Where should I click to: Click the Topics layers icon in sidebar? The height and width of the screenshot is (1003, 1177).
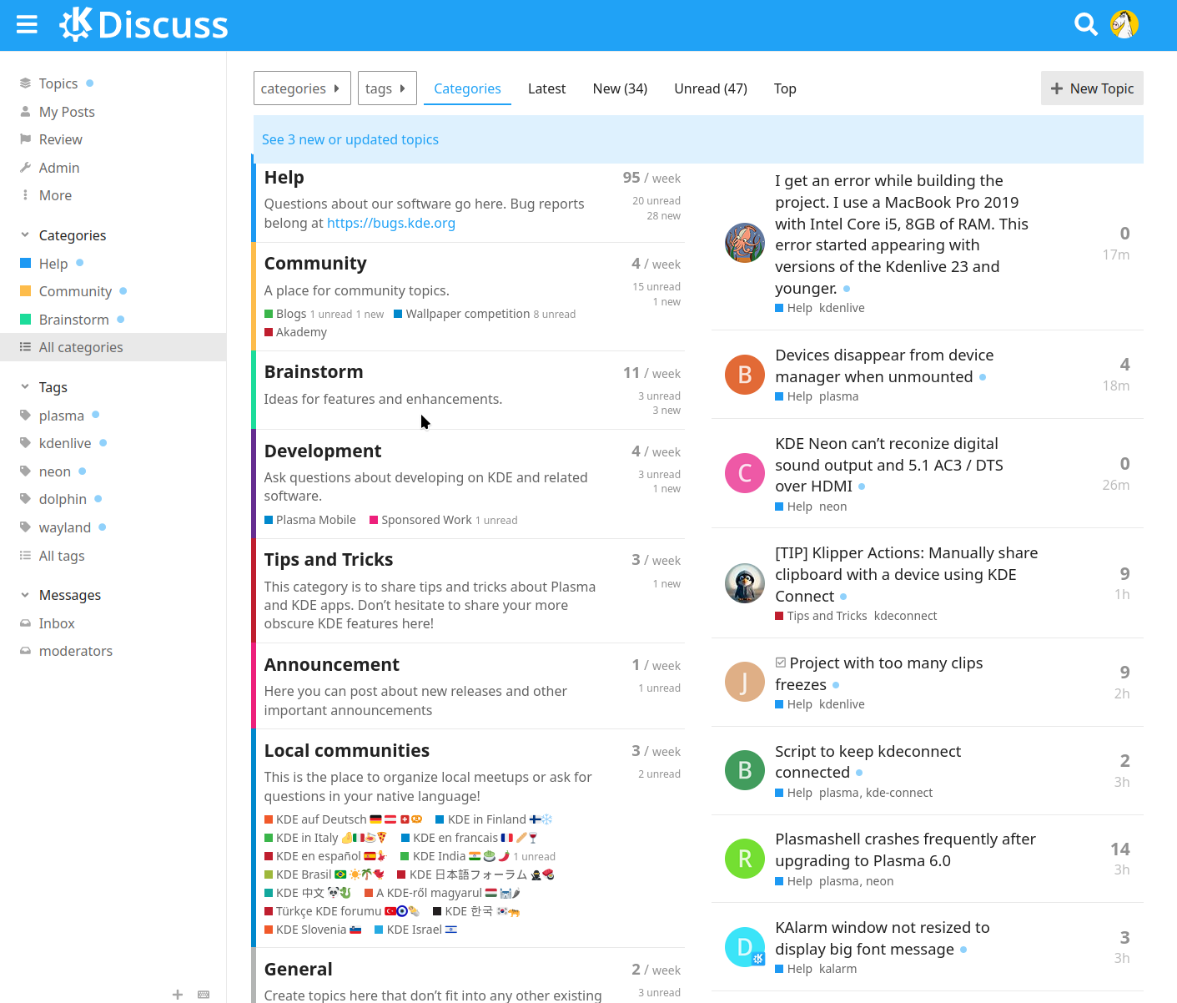(25, 83)
